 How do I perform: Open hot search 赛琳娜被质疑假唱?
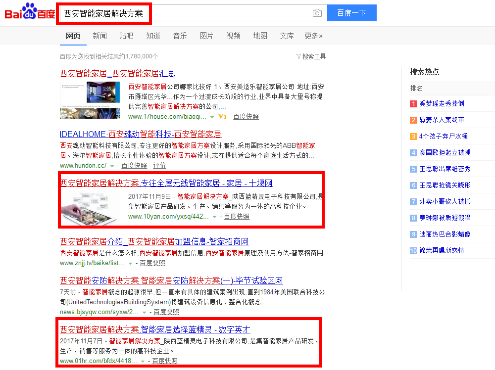tap(445, 218)
